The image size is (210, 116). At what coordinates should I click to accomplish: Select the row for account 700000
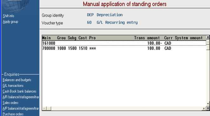tap(124, 48)
